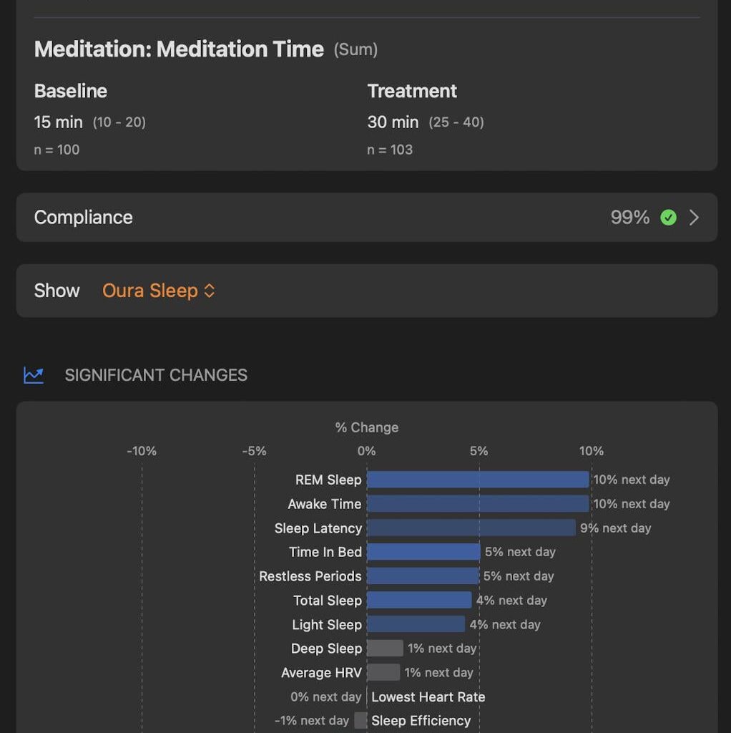Image resolution: width=731 pixels, height=733 pixels.
Task: Click the Total Sleep bar
Action: pos(419,600)
